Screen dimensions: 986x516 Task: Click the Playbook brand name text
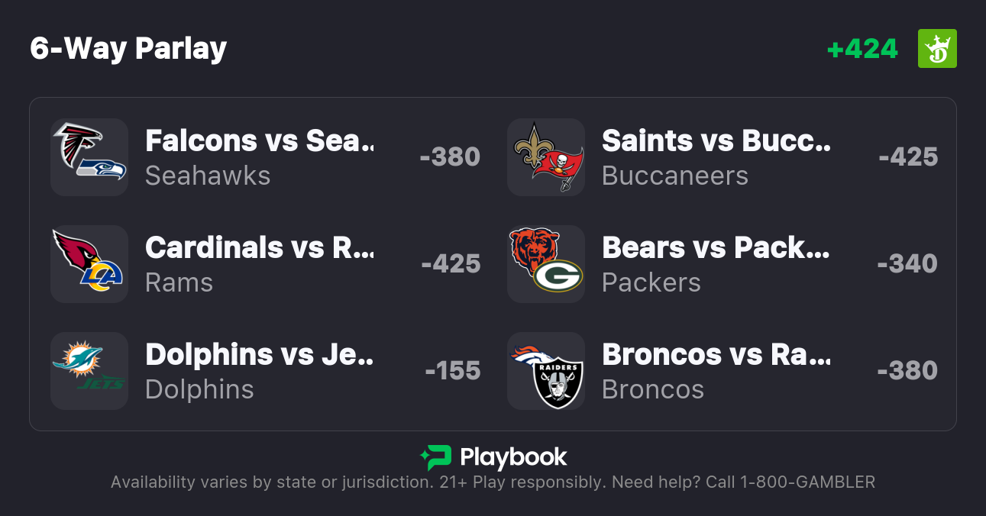[513, 457]
